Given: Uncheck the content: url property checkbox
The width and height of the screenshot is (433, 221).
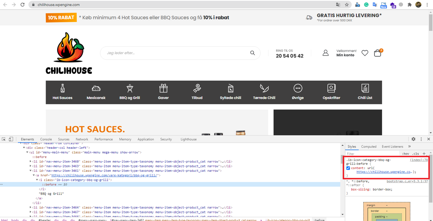Looking at the screenshot, I should (348, 168).
